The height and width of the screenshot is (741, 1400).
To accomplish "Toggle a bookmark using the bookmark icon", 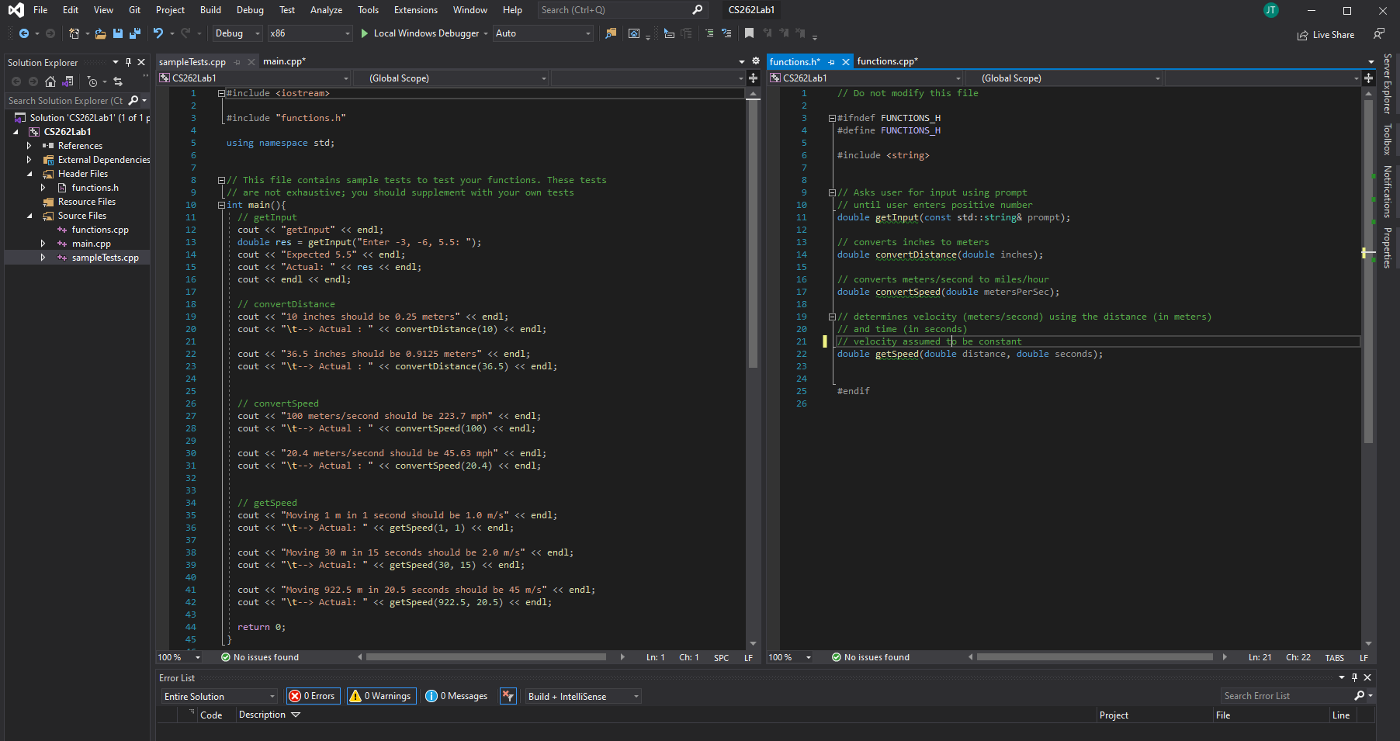I will tap(749, 33).
